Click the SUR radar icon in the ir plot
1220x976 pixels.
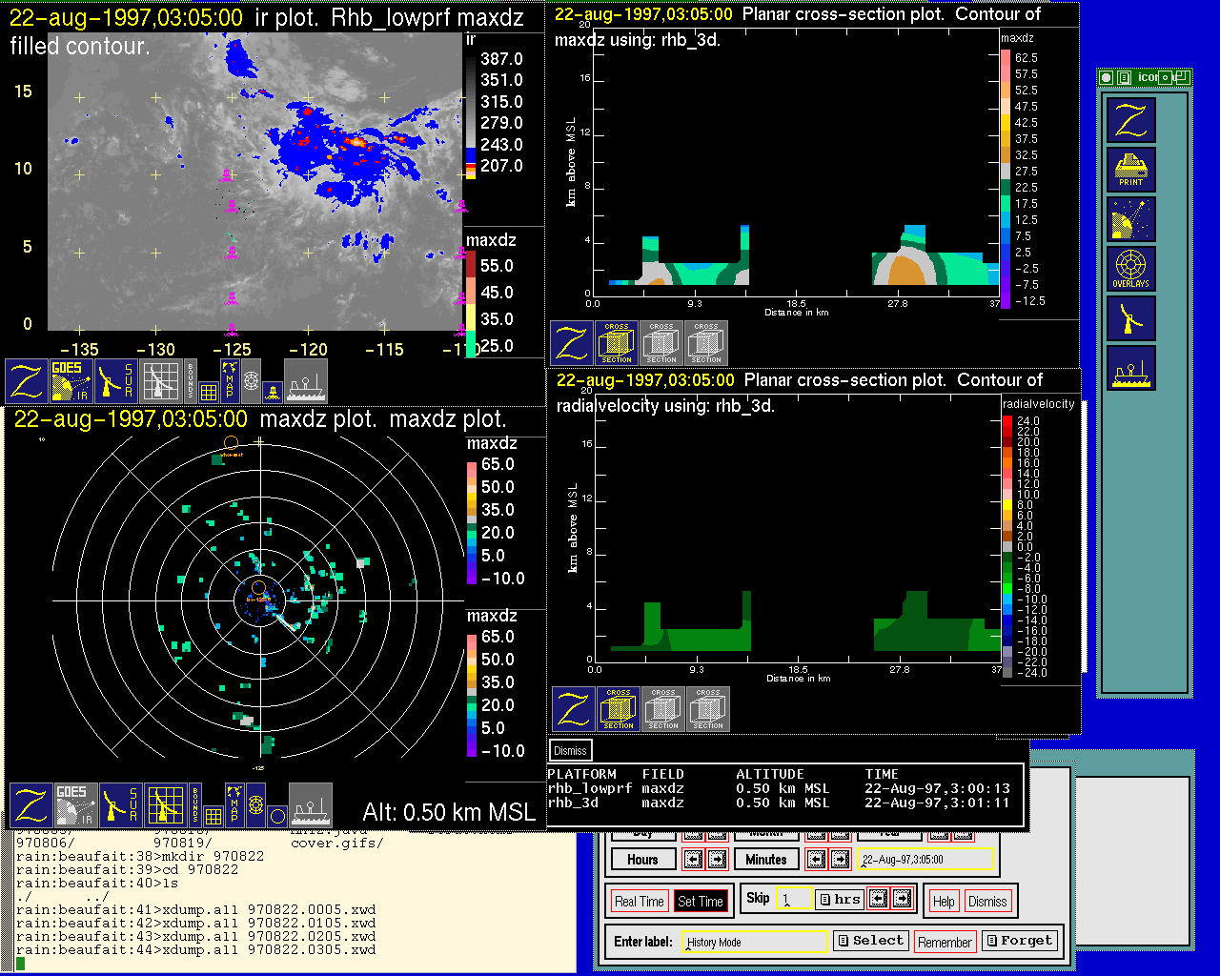click(116, 380)
